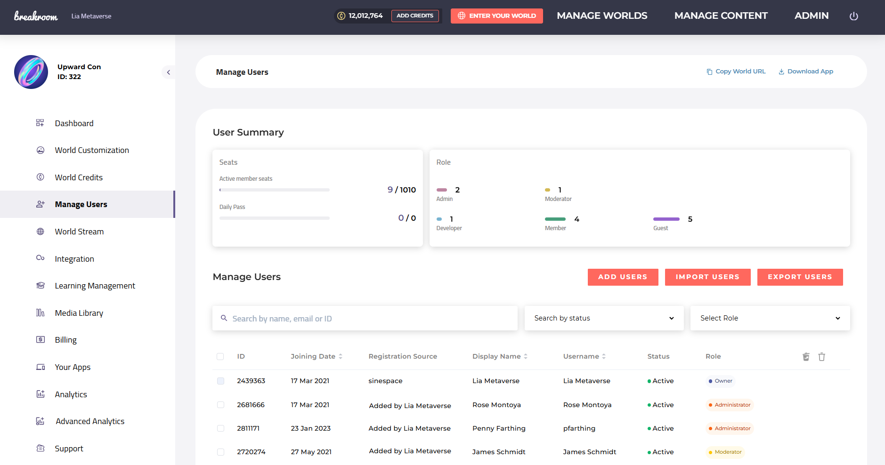Sort by Username column arrows
This screenshot has width=885, height=465.
coord(604,356)
